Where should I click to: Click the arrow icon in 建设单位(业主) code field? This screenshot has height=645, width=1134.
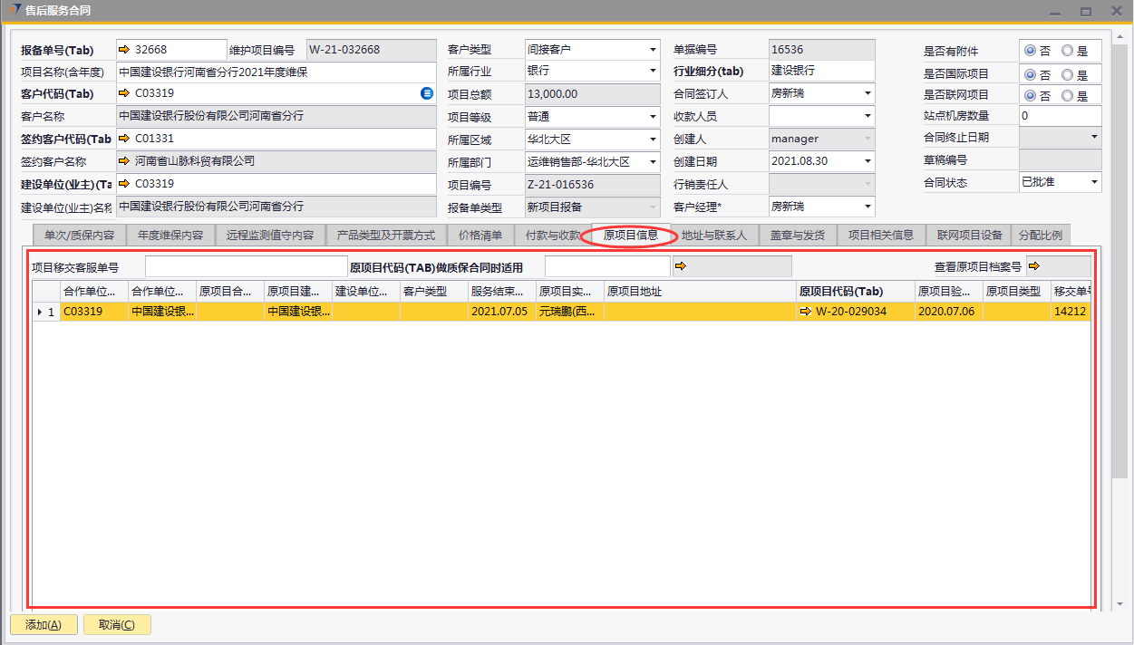click(x=125, y=184)
